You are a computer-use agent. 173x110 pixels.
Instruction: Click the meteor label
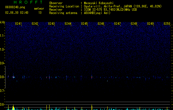39,9
